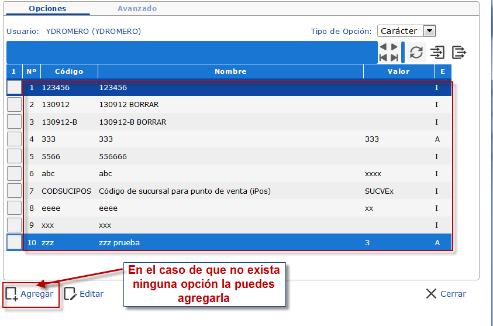Click the Agregar document-plus icon
The image size is (493, 326).
coord(12,294)
